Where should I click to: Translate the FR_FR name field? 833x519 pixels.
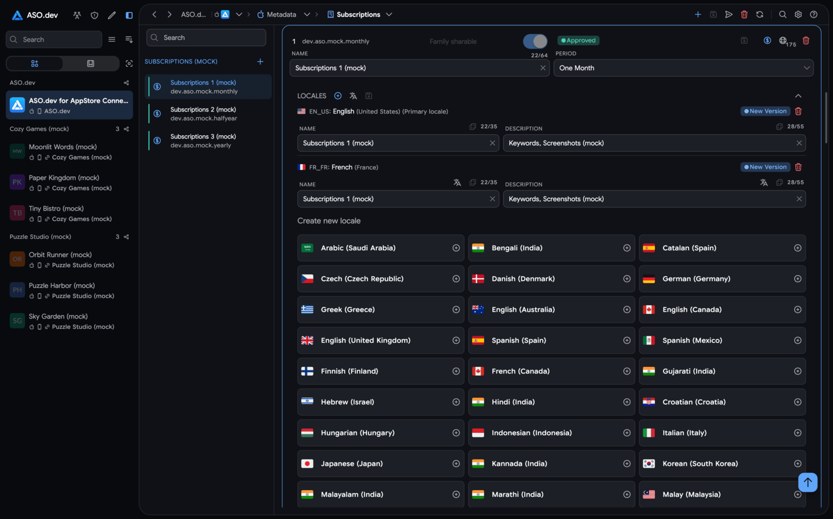[x=457, y=183]
